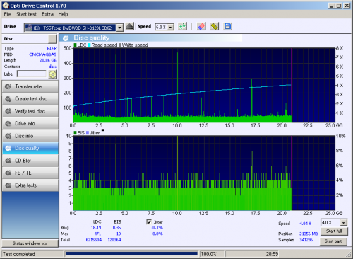Open the Start test menu
The height and width of the screenshot is (259, 353).
click(x=26, y=14)
